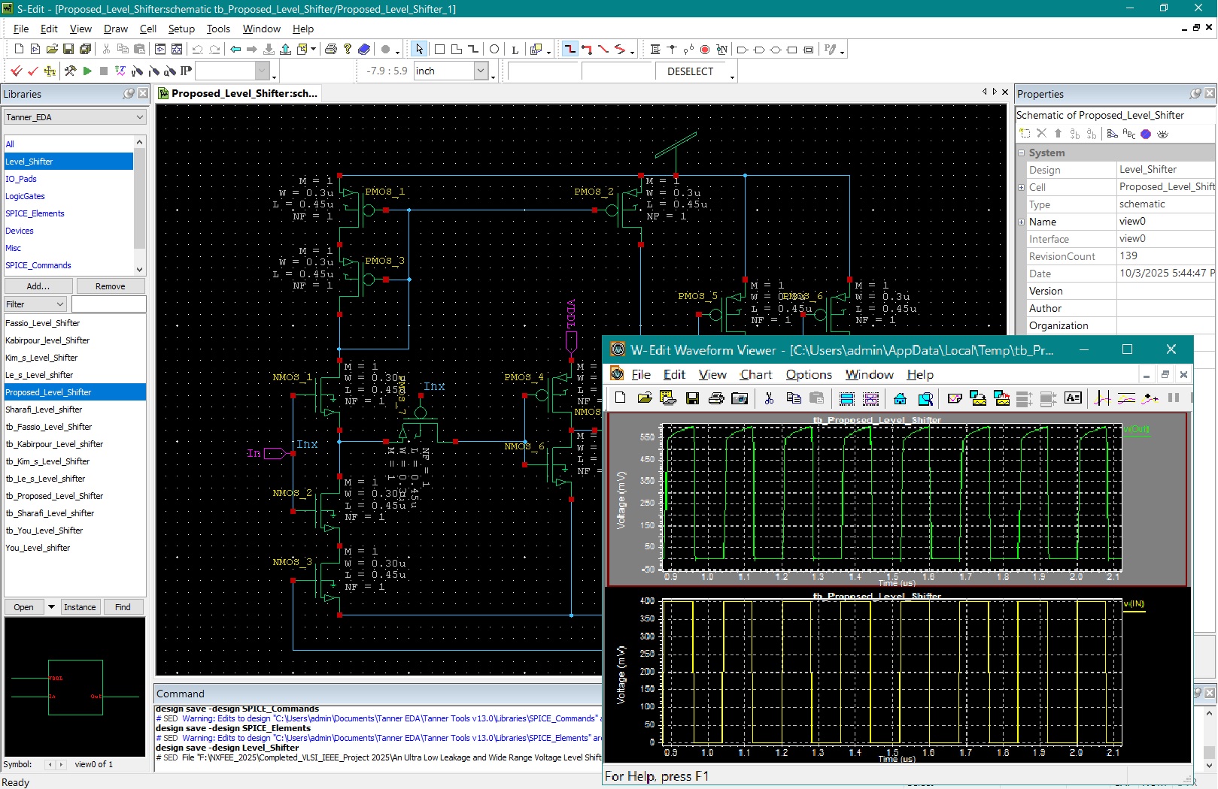1218x789 pixels.
Task: Click the Add... button in Libraries panel
Action: pyautogui.click(x=36, y=286)
